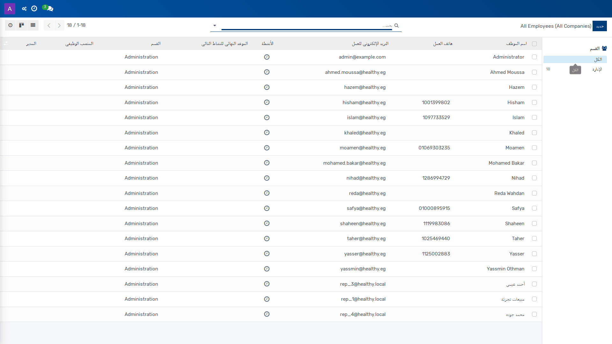The height and width of the screenshot is (344, 612).
Task: Select the Reda Wahdan row checkbox
Action: (535, 193)
